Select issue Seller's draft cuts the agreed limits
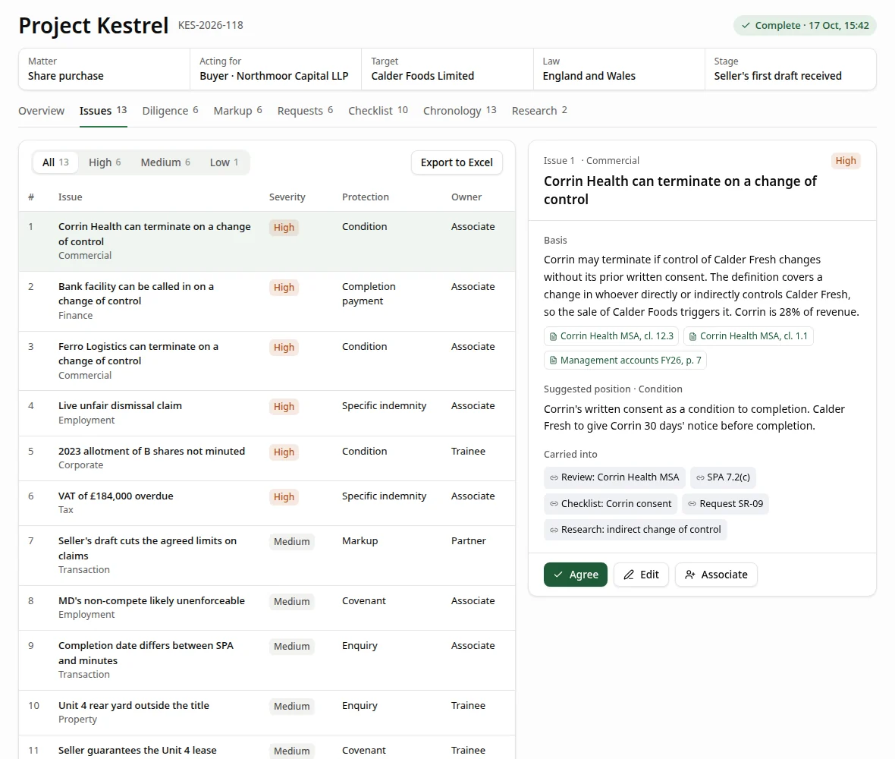This screenshot has height=759, width=895. (x=267, y=555)
